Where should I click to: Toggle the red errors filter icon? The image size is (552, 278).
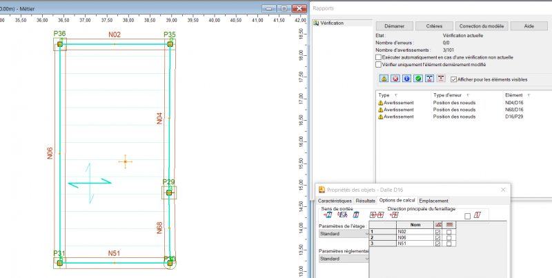point(395,79)
